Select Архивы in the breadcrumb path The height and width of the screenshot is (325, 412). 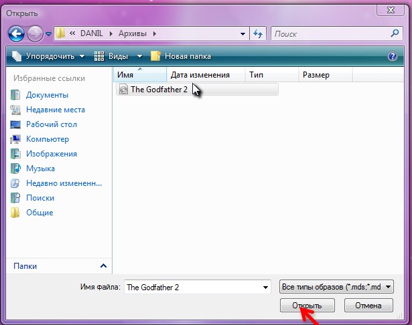coord(133,33)
